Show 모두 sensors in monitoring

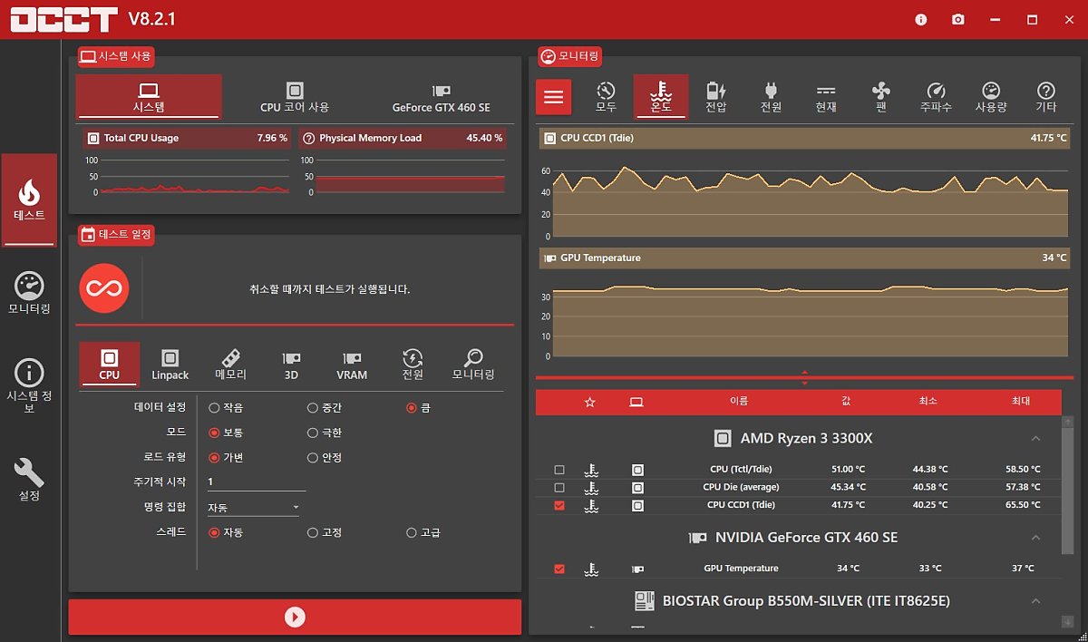click(606, 97)
